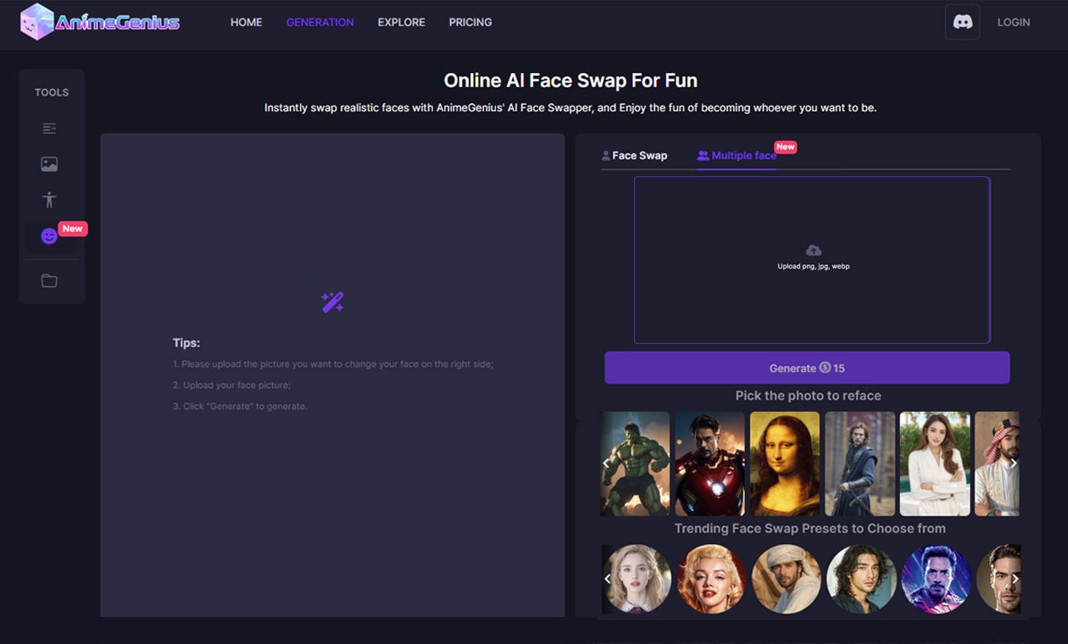Click the magic wand icon in preview panel
Viewport: 1068px width, 644px height.
(332, 302)
